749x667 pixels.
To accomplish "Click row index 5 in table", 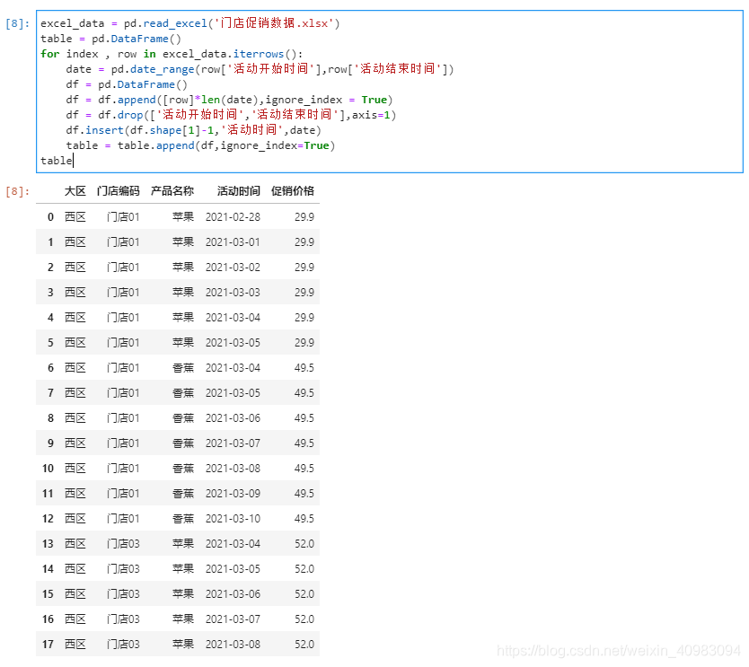I will pos(50,342).
